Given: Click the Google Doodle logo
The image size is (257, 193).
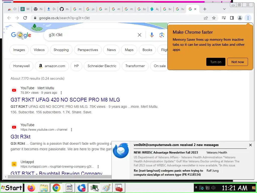Looking at the screenshot, I should point(21,35).
